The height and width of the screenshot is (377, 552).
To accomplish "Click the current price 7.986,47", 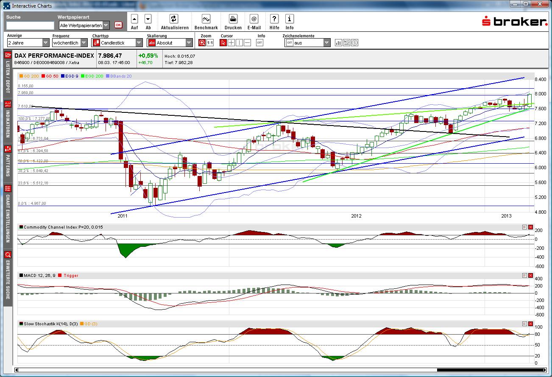I will (x=110, y=56).
